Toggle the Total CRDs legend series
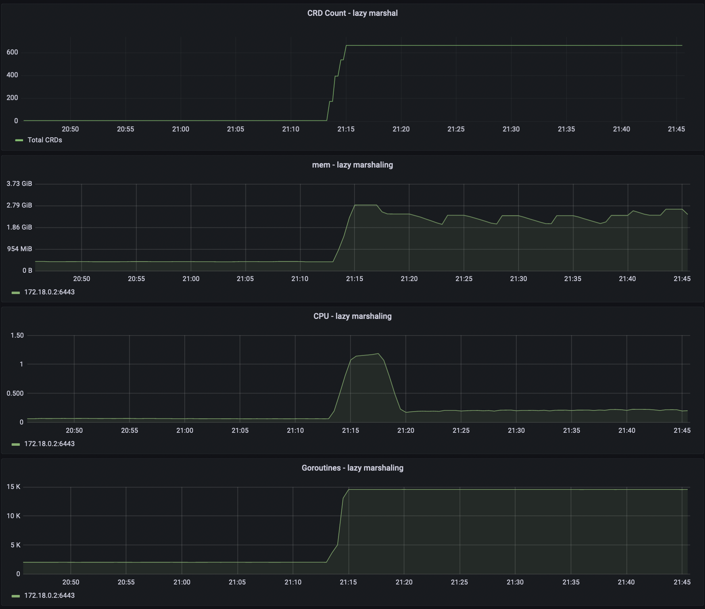This screenshot has width=705, height=609. point(45,140)
